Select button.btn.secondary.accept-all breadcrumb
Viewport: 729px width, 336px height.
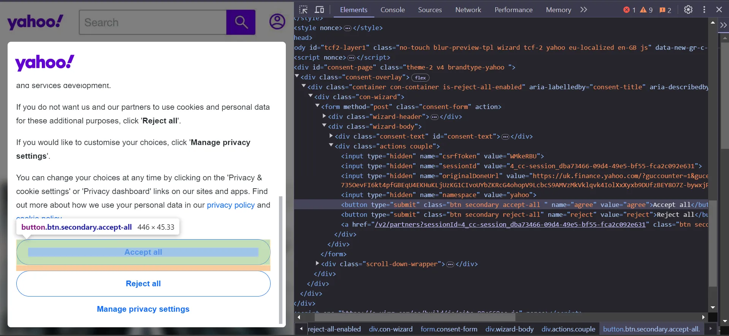(651, 329)
